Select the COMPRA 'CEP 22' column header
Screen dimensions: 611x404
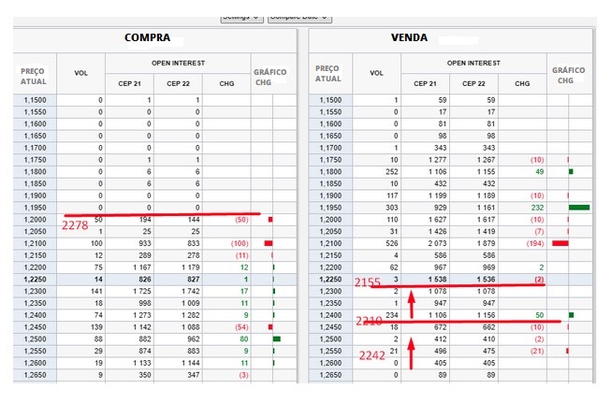pos(178,84)
